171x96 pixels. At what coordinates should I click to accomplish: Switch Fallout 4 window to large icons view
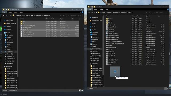[168, 89]
